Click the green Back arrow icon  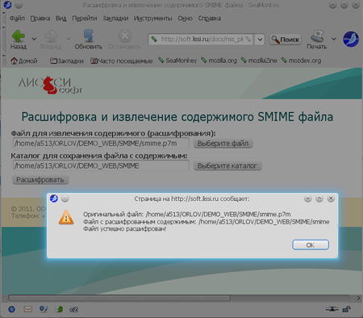[19, 36]
